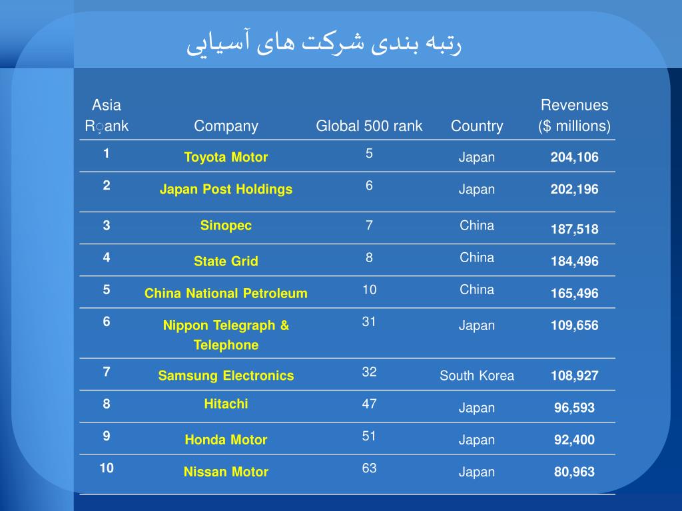Viewport: 682px width, 511px height.
Task: Click Asia rank 3 in Sinopec row
Action: pos(107,226)
